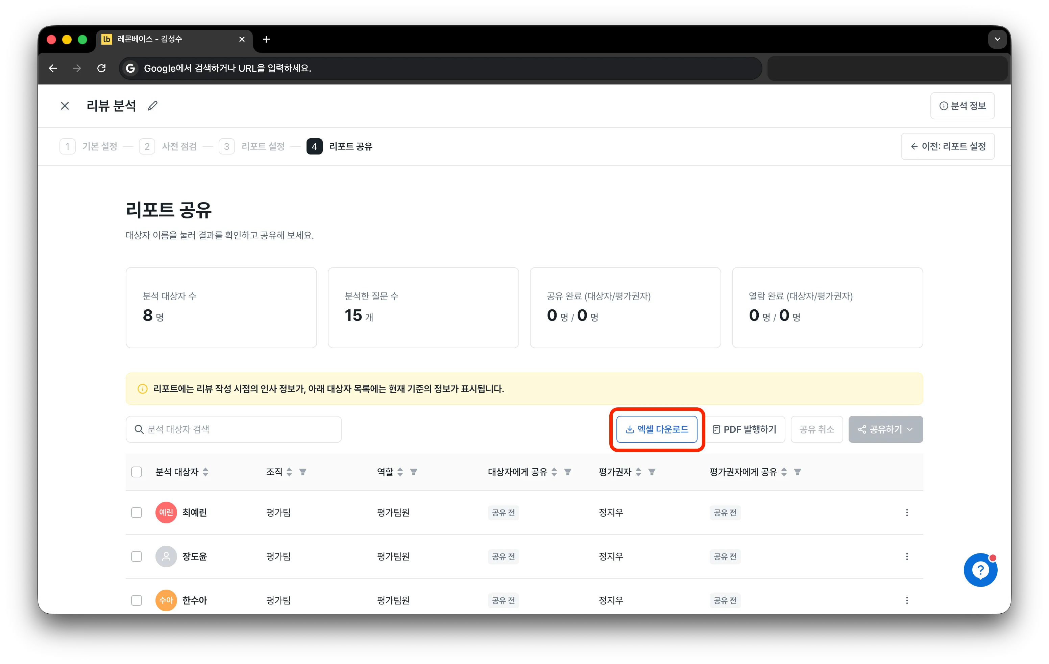Sort by 분석 대상자 column arrows

point(205,472)
